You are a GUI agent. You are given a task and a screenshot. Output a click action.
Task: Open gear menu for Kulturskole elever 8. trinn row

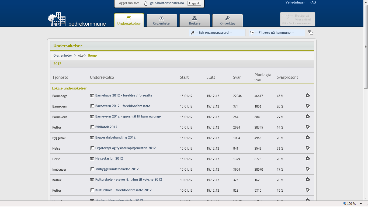coord(308,180)
